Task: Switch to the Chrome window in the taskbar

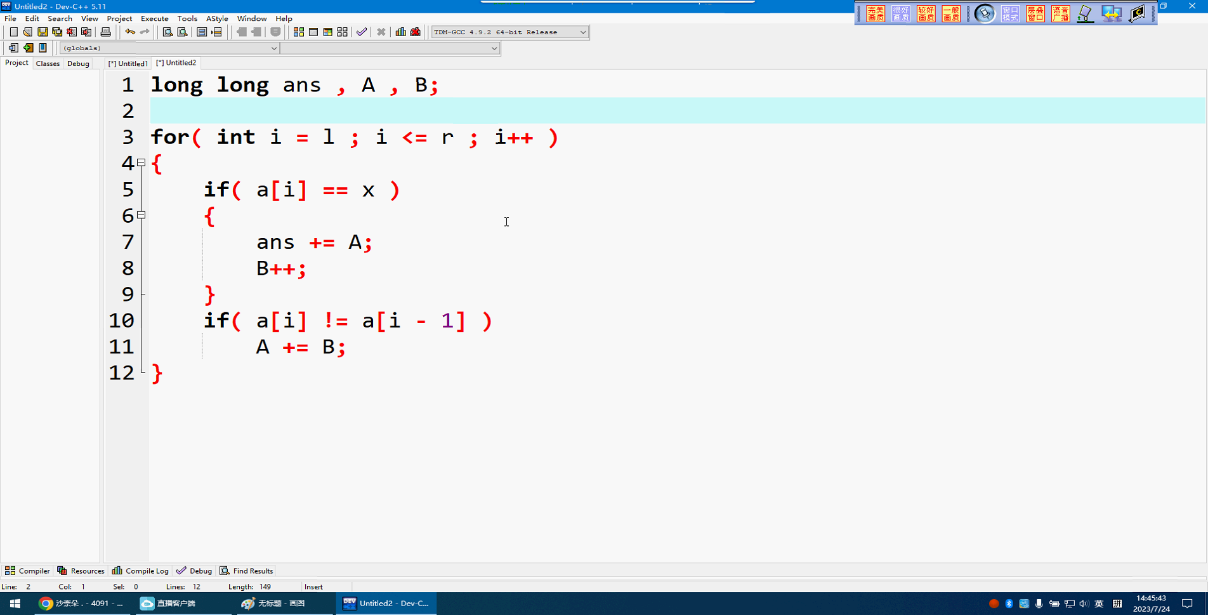Action: click(82, 604)
